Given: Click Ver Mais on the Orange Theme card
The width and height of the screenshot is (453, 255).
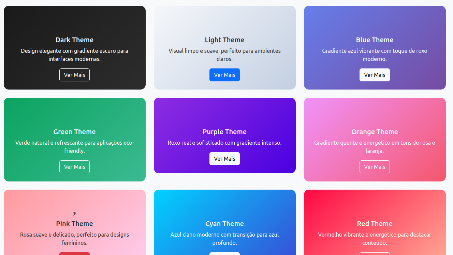Looking at the screenshot, I should (375, 167).
